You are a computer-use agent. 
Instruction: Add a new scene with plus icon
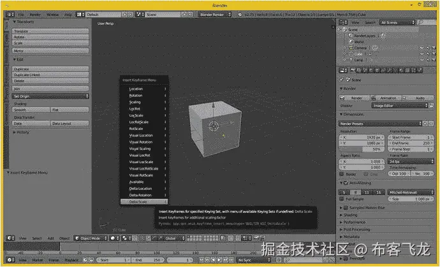coord(185,14)
